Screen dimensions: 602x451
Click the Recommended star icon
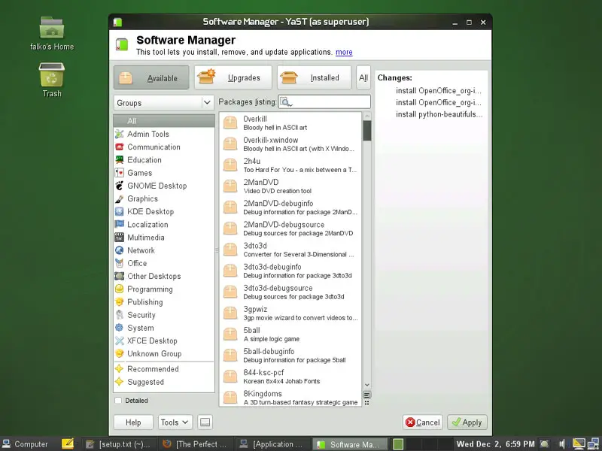pyautogui.click(x=120, y=369)
